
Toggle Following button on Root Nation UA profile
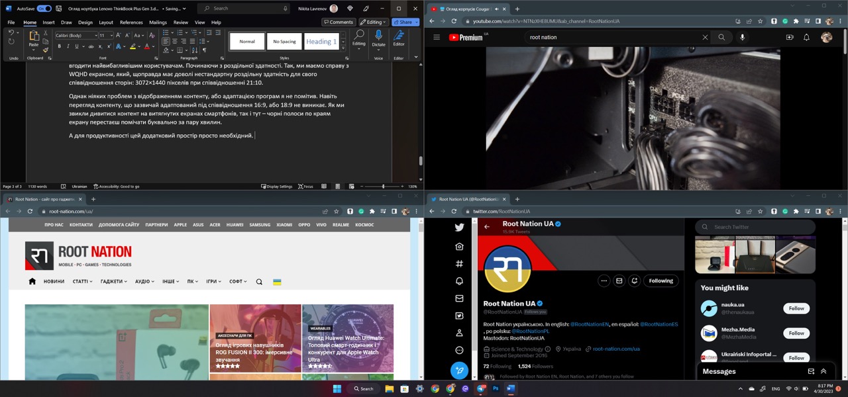(x=661, y=281)
